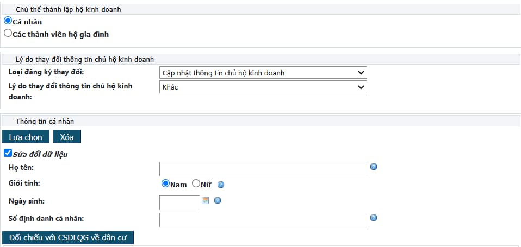Screen dimensions: 521x247
Task: Expand Lý do thay đổi dropdown showing Khác
Action: 263,87
